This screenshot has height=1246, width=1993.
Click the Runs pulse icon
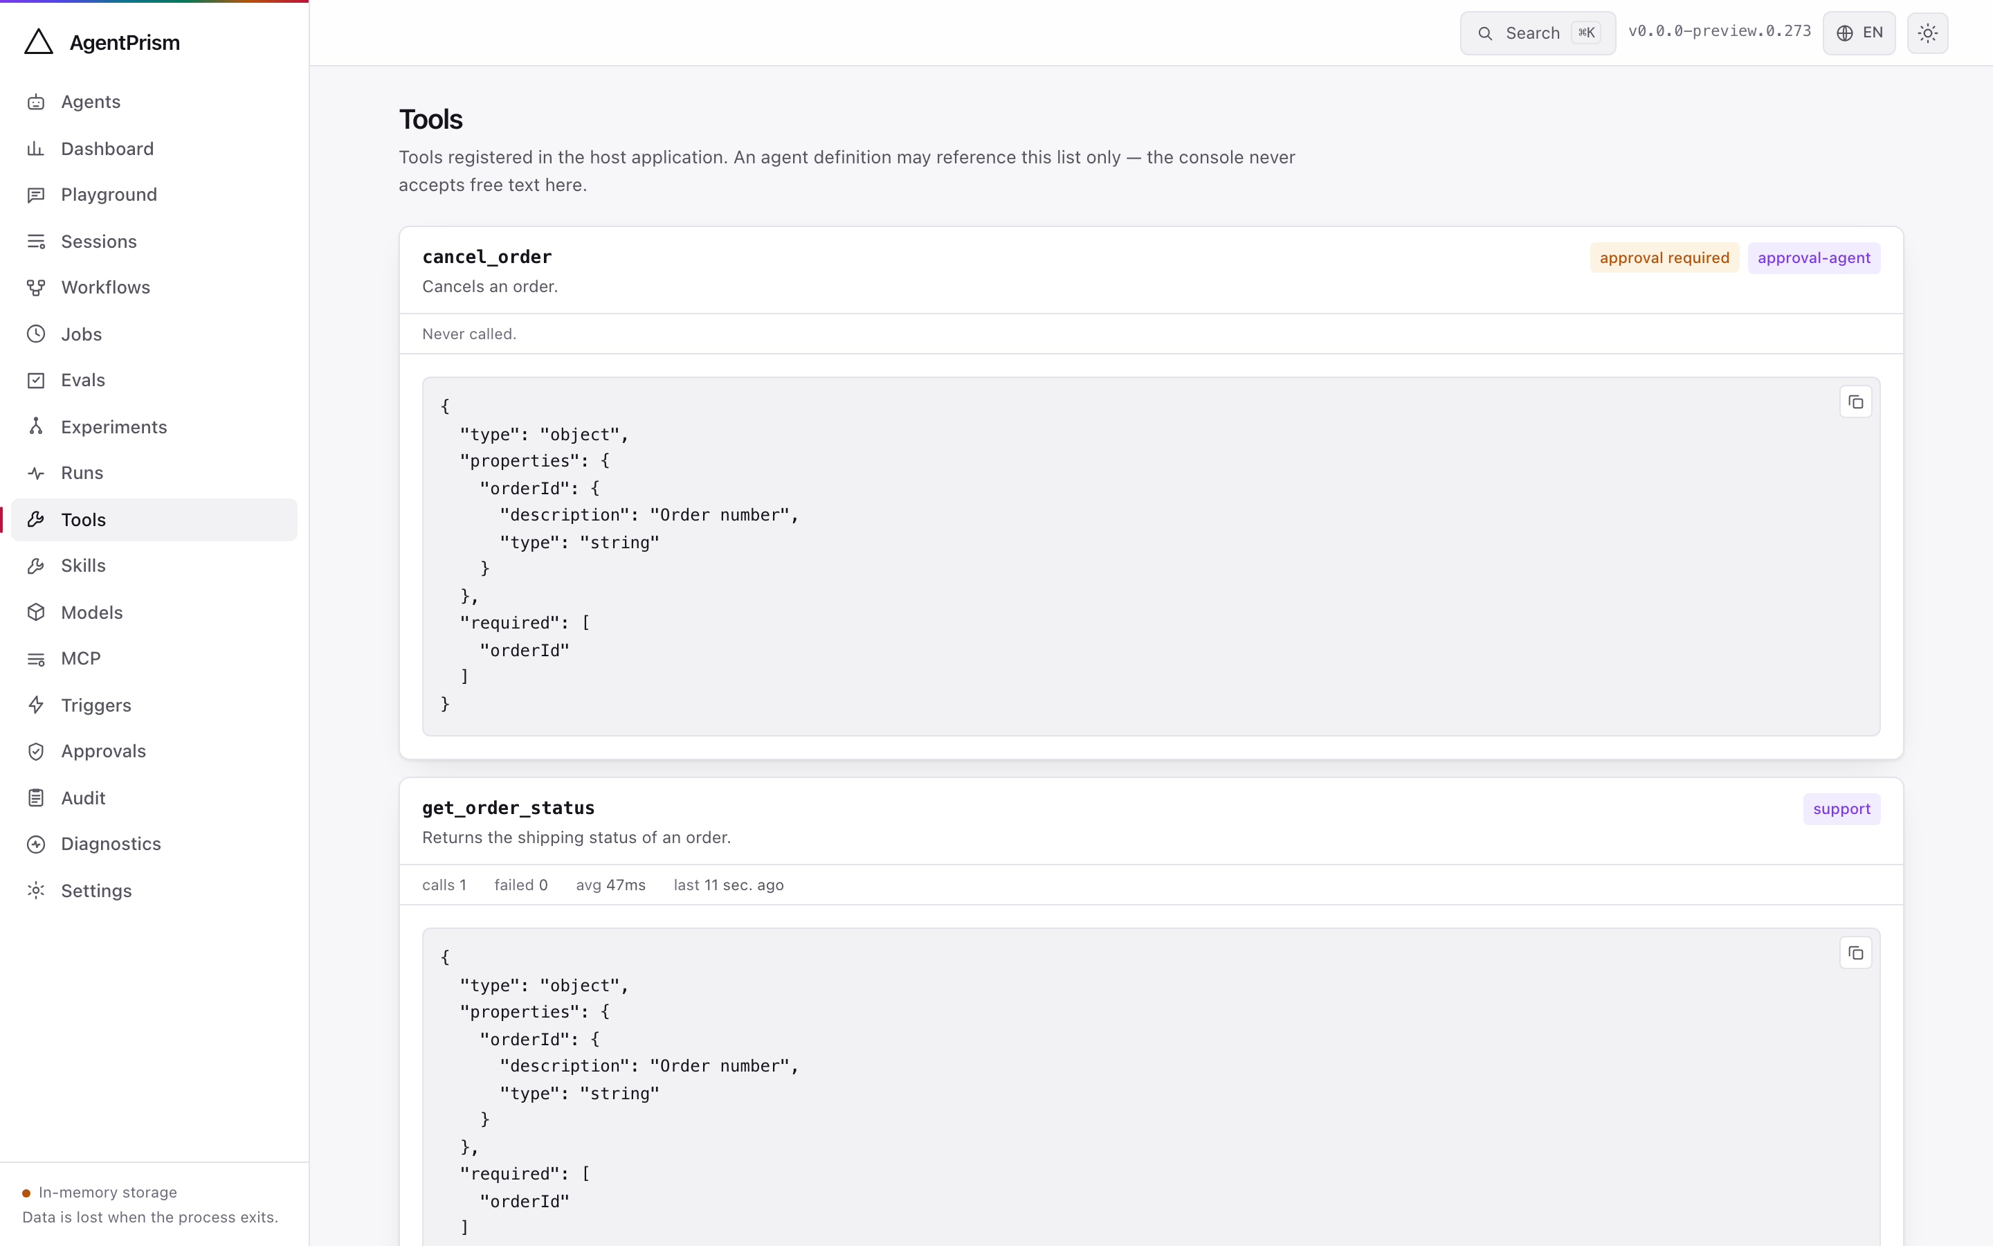pyautogui.click(x=35, y=473)
